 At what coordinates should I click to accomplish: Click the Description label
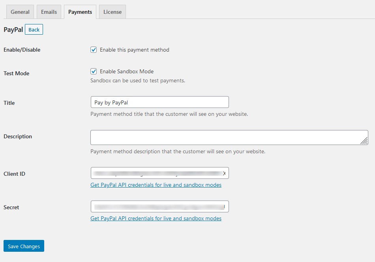tap(18, 136)
